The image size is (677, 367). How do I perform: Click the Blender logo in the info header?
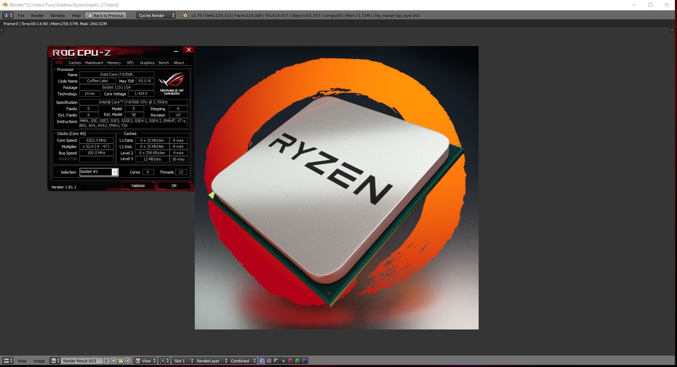[x=185, y=15]
